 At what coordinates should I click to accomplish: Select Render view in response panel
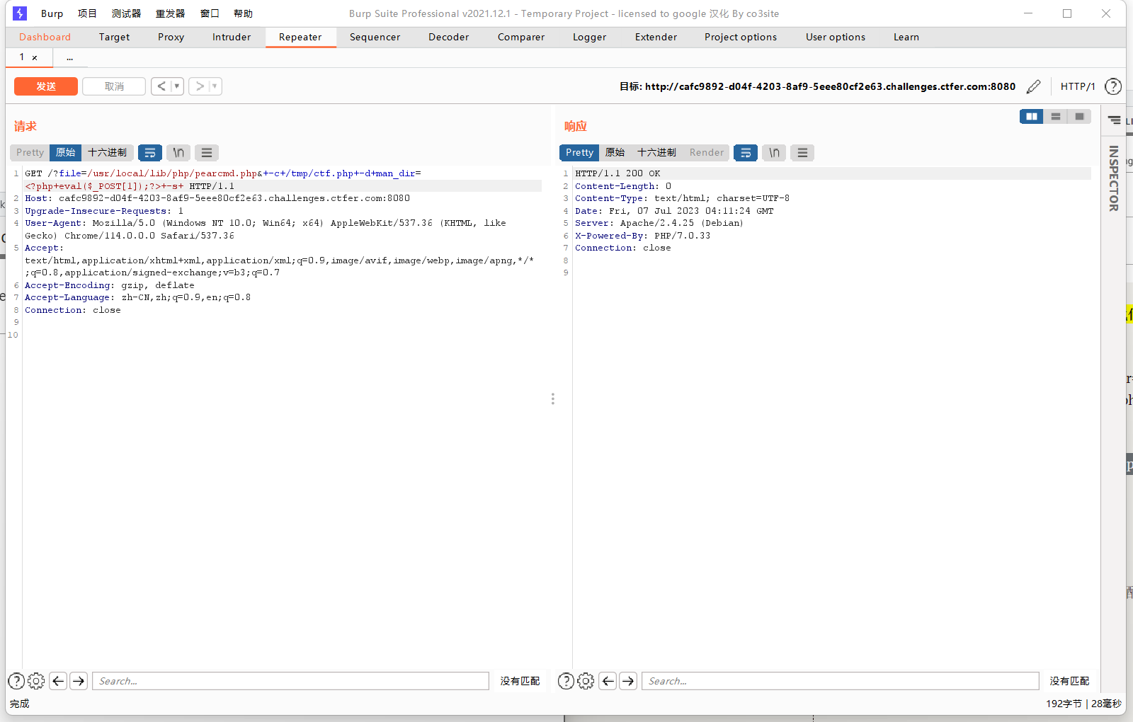point(707,152)
